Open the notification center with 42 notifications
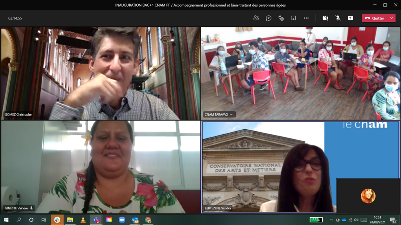The image size is (401, 225). click(x=393, y=220)
